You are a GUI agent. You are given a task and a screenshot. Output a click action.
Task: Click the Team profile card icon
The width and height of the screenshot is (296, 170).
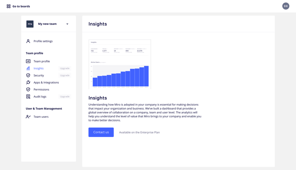click(28, 61)
